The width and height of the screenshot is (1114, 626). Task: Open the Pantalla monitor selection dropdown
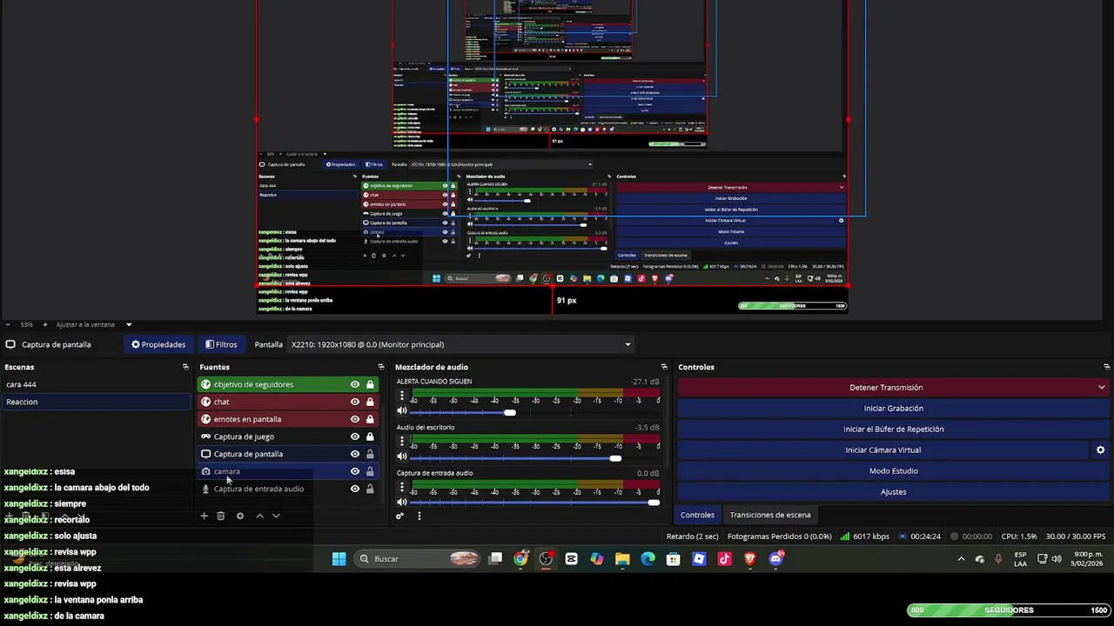(x=461, y=344)
